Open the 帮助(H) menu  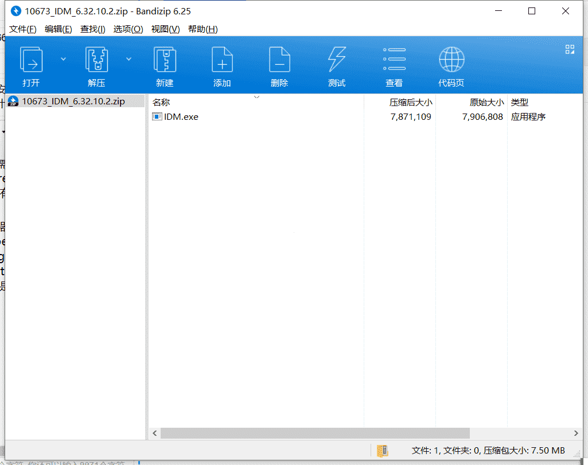tap(203, 29)
